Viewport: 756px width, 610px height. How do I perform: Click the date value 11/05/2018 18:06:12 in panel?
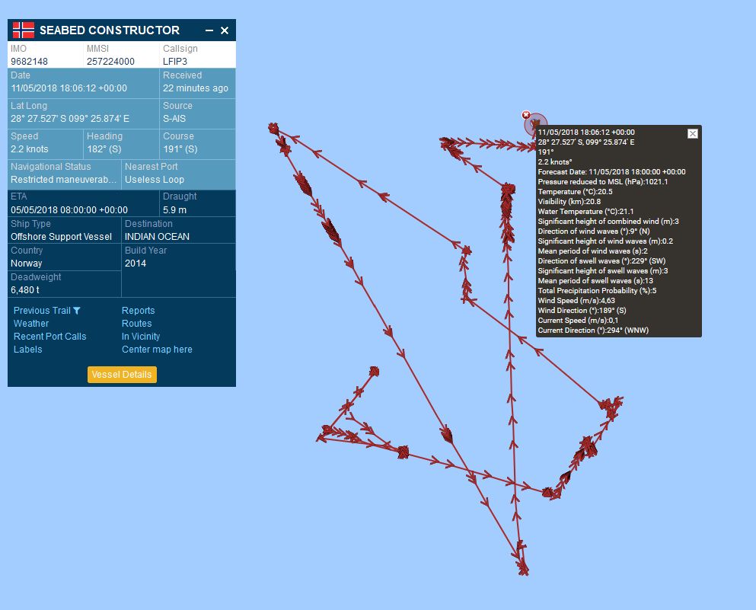click(x=69, y=88)
